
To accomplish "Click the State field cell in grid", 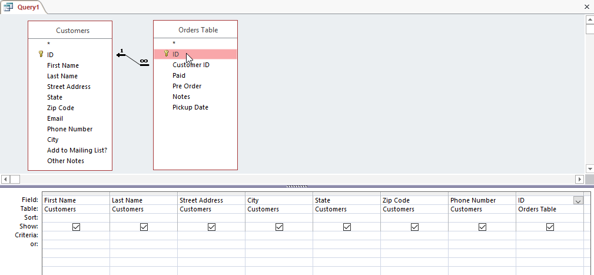I will click(347, 200).
